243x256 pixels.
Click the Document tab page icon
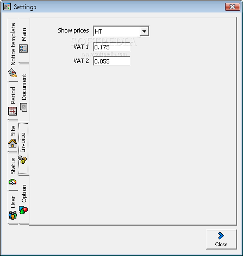(24, 107)
